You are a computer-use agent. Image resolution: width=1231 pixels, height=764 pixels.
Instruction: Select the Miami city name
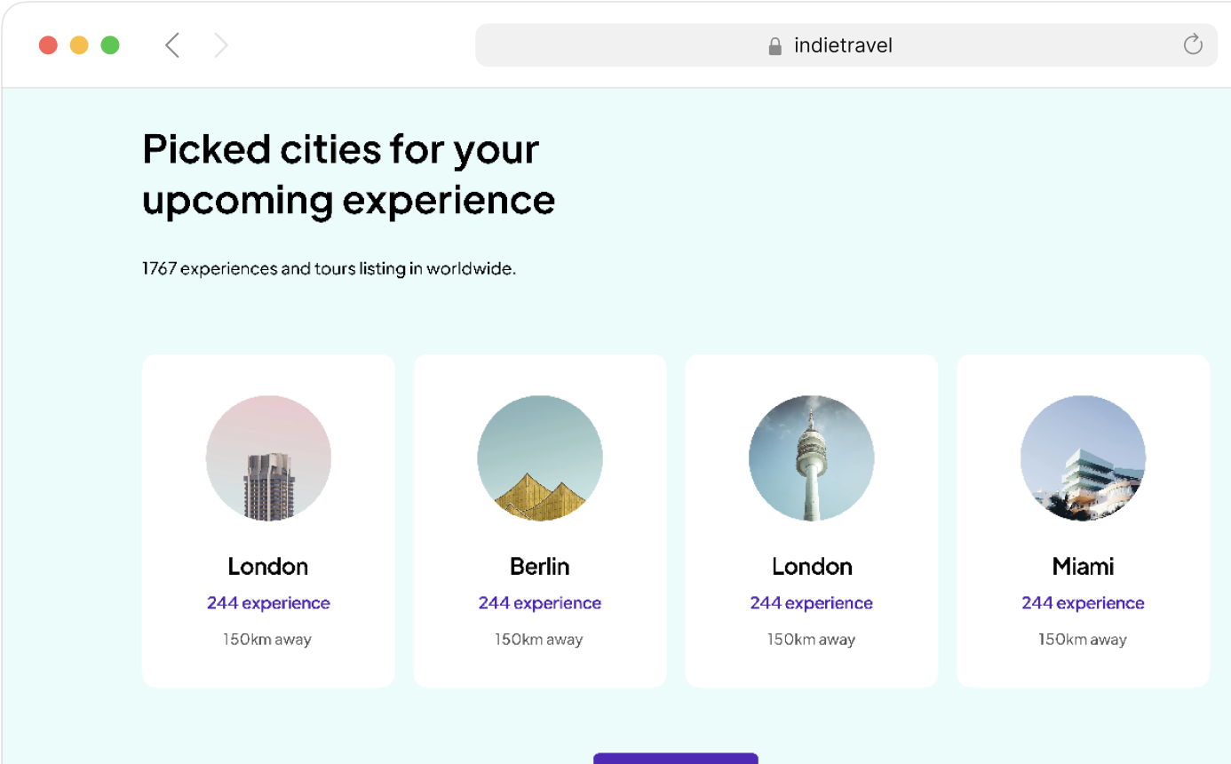click(x=1083, y=566)
